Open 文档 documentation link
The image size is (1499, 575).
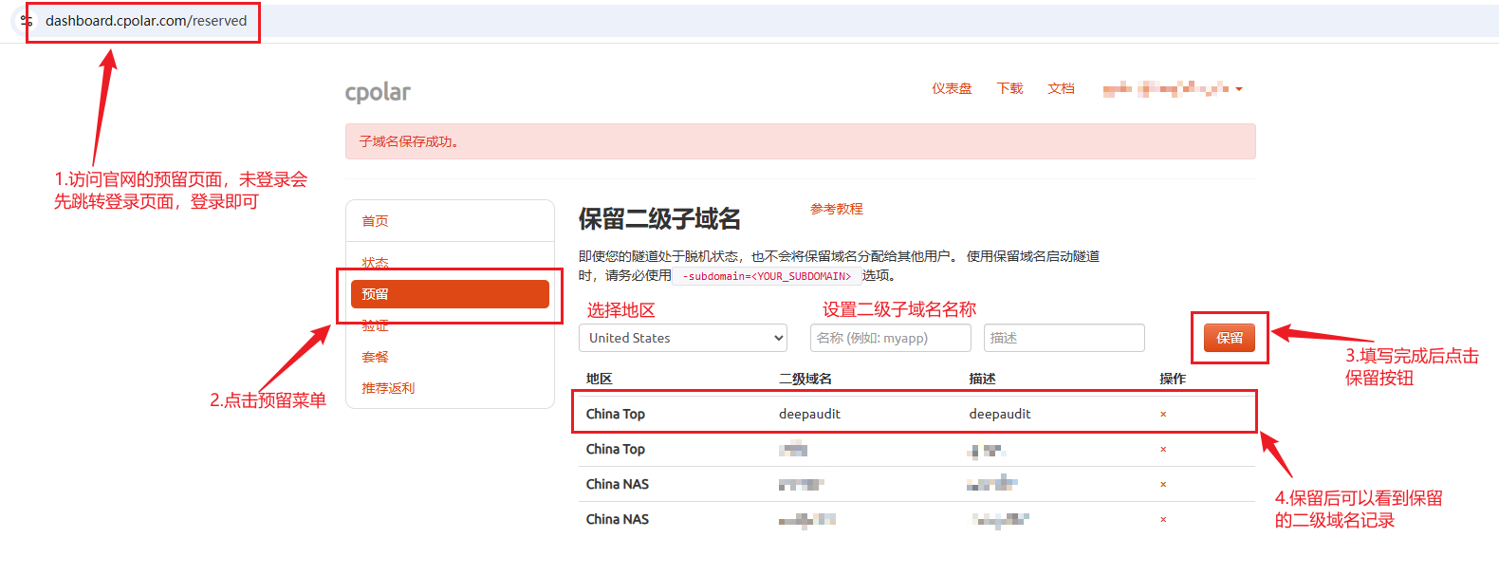click(1061, 88)
